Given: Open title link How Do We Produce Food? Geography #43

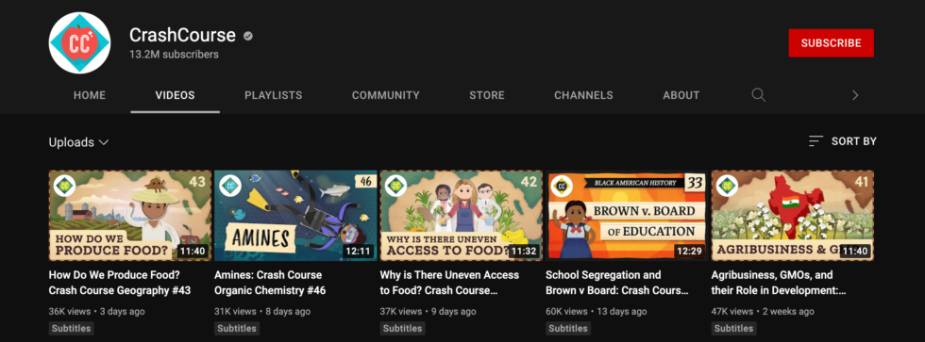Looking at the screenshot, I should coord(120,283).
